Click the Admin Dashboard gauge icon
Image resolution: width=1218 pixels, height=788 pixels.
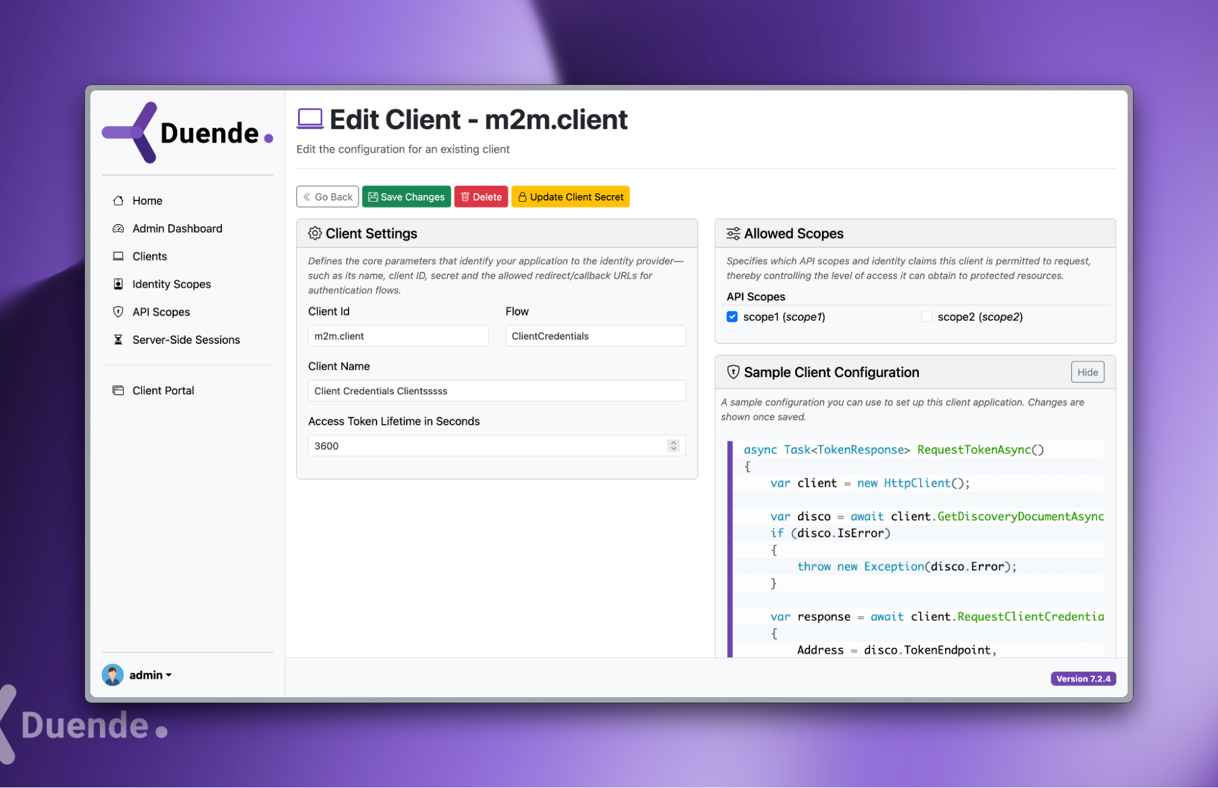118,229
